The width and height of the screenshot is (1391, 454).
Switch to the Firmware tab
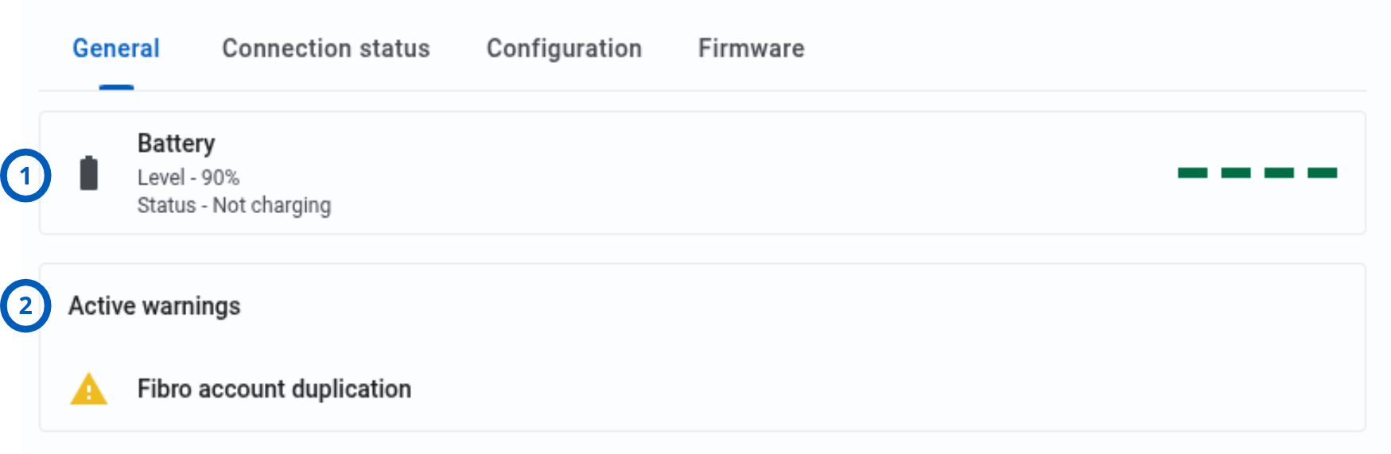point(752,49)
